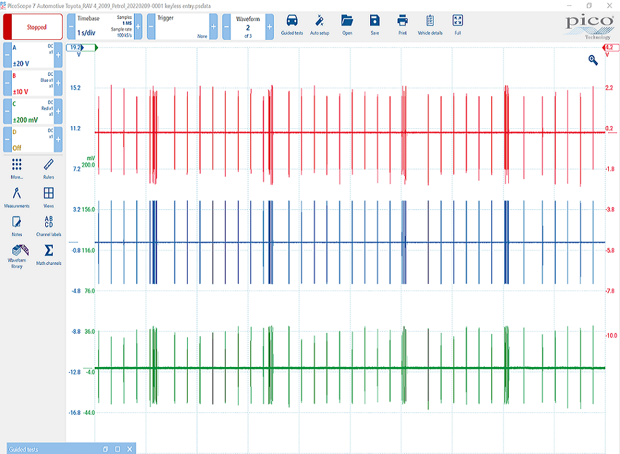The image size is (620, 454).
Task: Toggle Full screen view
Action: (457, 24)
